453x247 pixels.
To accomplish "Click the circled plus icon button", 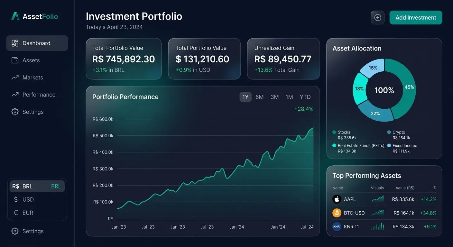I will [377, 18].
